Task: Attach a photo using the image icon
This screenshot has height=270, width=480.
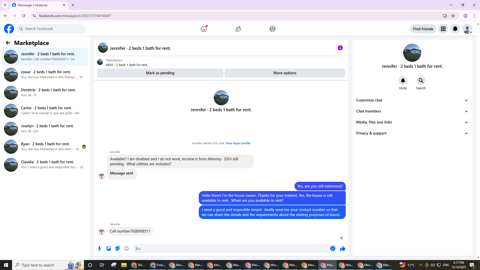Action: (x=108, y=248)
